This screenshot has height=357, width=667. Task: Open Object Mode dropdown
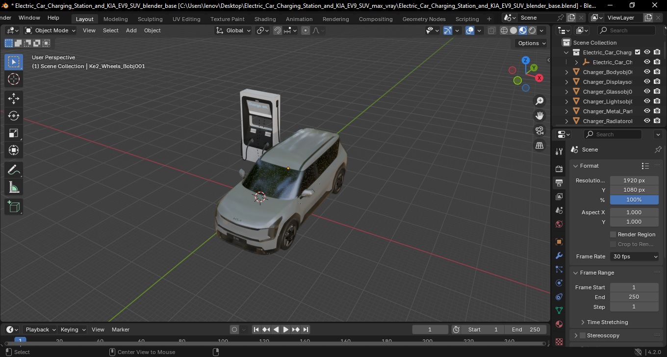tap(51, 30)
